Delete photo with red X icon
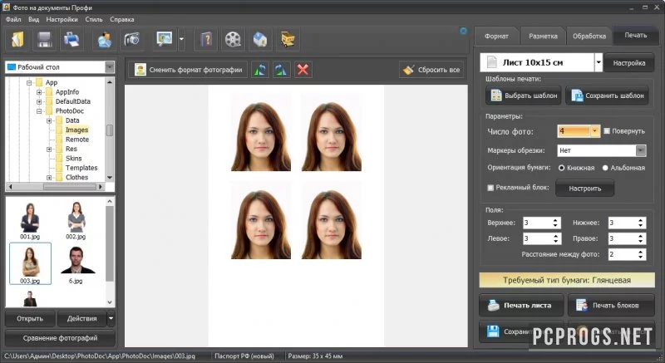 (x=303, y=70)
